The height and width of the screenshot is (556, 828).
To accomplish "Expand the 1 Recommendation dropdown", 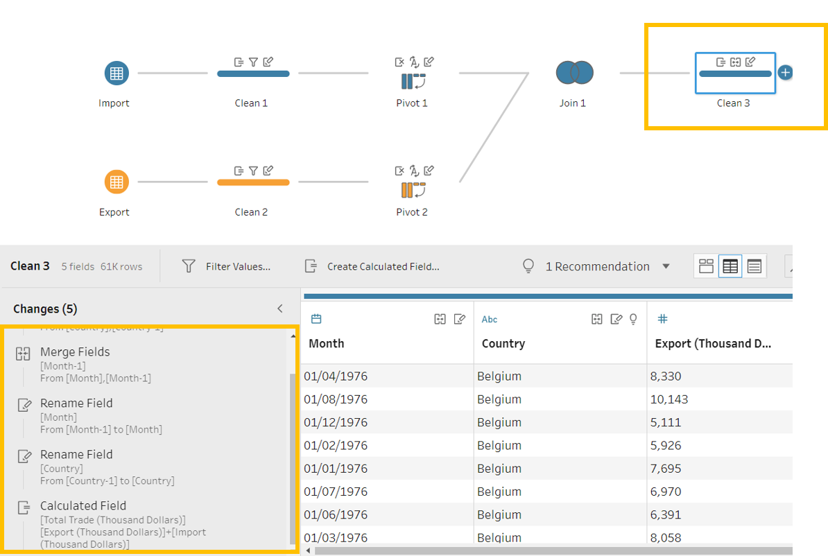I will click(666, 266).
